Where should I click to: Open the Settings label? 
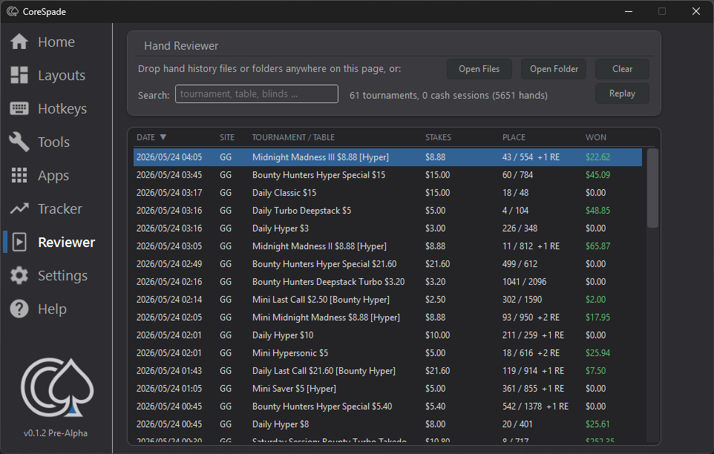pos(63,276)
